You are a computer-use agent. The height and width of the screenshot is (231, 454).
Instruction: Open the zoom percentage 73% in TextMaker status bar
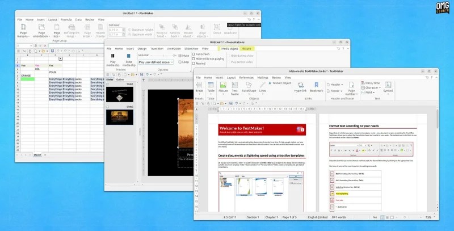[x=428, y=217]
